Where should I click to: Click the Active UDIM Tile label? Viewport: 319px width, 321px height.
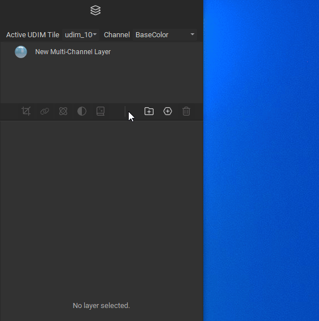[33, 35]
